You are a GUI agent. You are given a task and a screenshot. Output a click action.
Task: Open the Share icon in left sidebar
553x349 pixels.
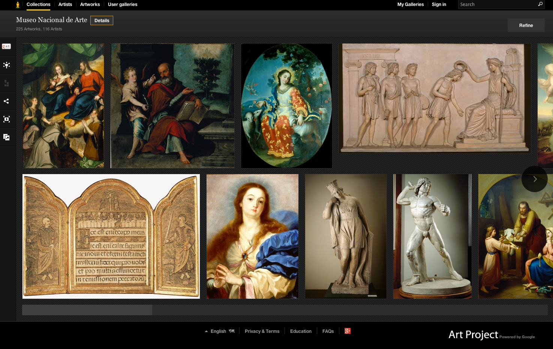tap(6, 101)
